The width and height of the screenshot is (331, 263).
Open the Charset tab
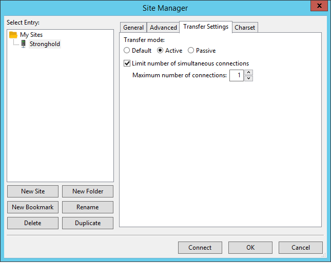[x=245, y=28]
